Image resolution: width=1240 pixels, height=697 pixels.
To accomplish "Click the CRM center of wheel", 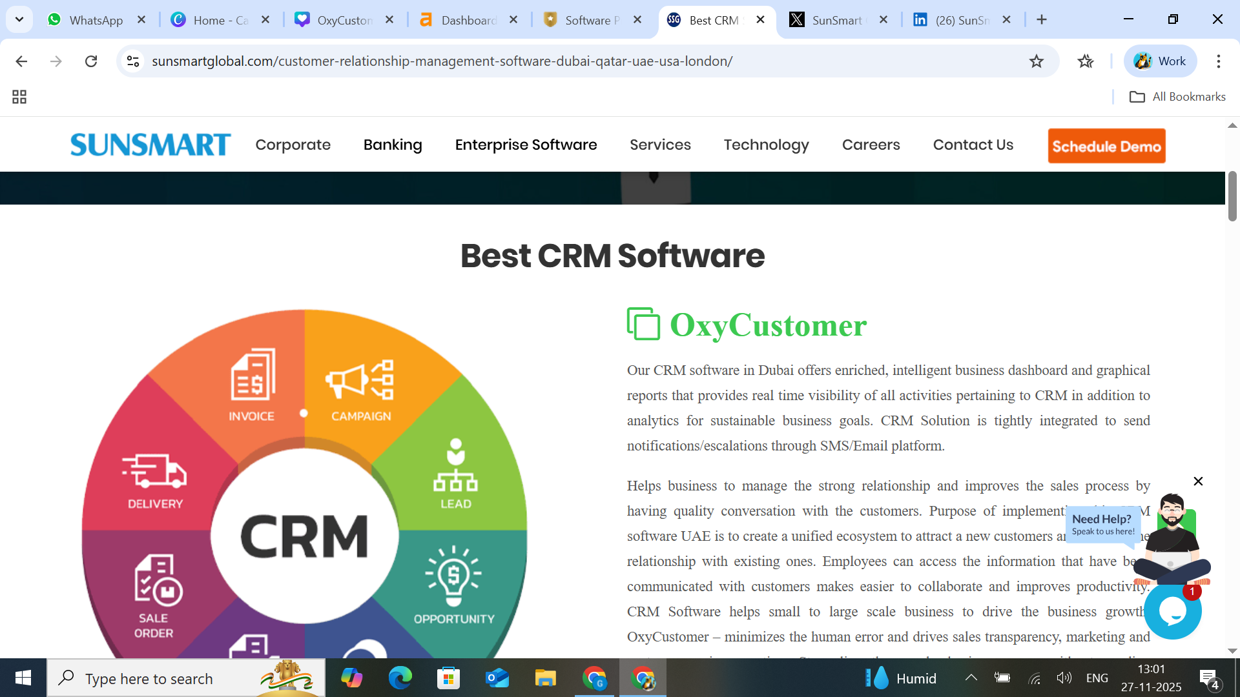I will 304,536.
